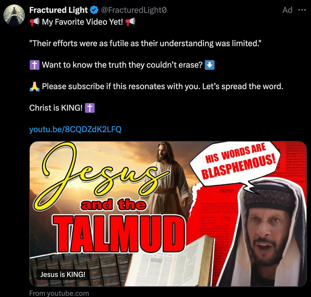Viewport: 311px width, 297px height.
Task: Click the purple cross emoji before "Want to know"
Action: tap(35, 65)
